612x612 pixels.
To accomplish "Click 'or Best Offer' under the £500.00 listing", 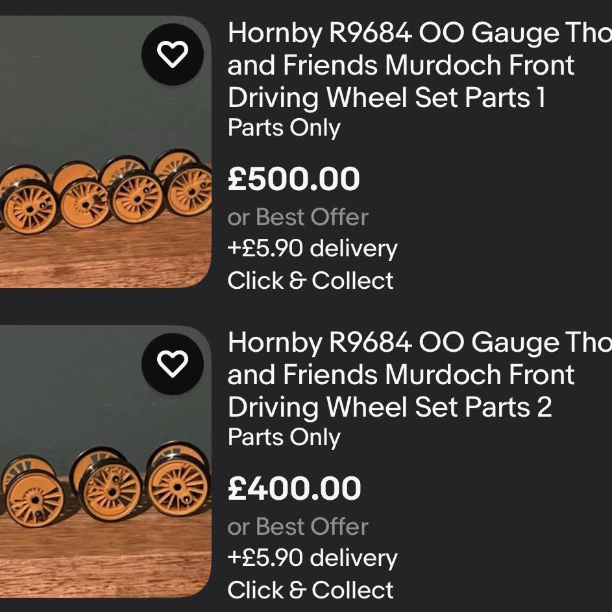I will (x=298, y=217).
